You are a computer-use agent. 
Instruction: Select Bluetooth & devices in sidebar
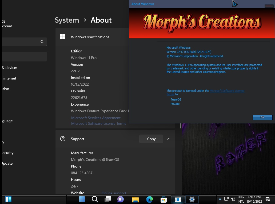pos(11,68)
